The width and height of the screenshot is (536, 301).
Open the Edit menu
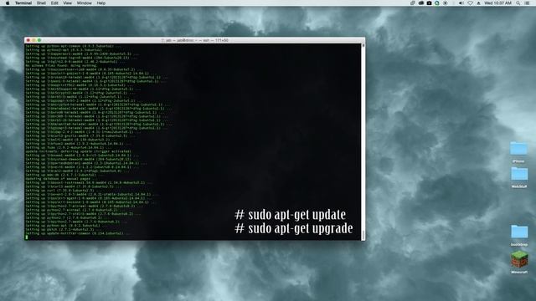coord(54,3)
